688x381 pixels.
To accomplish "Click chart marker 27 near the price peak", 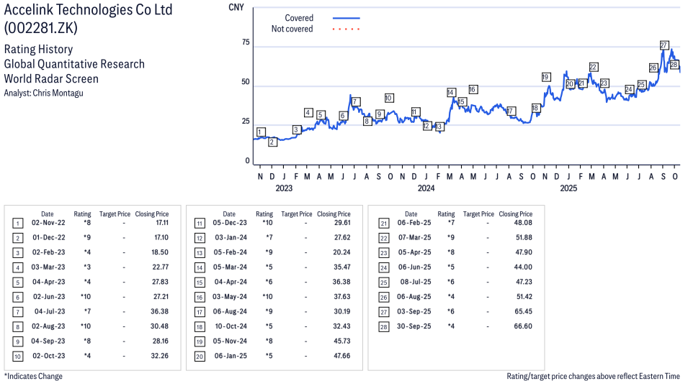I will pos(664,45).
